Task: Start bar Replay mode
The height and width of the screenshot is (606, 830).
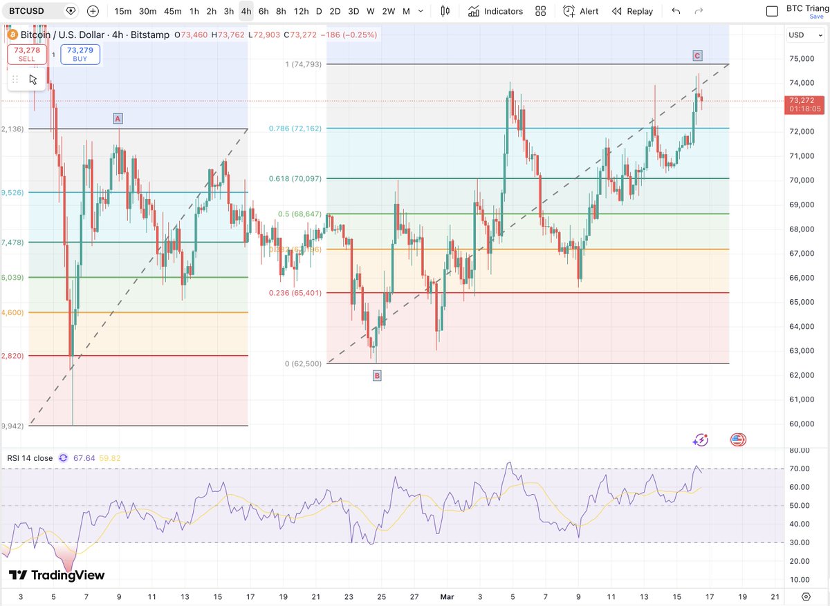Action: (632, 11)
